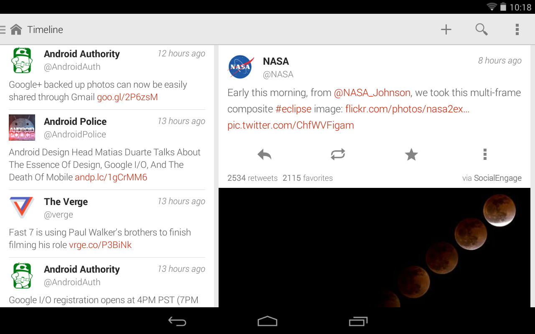Tap the #eclipse hashtag
This screenshot has height=334, width=535.
pos(293,109)
